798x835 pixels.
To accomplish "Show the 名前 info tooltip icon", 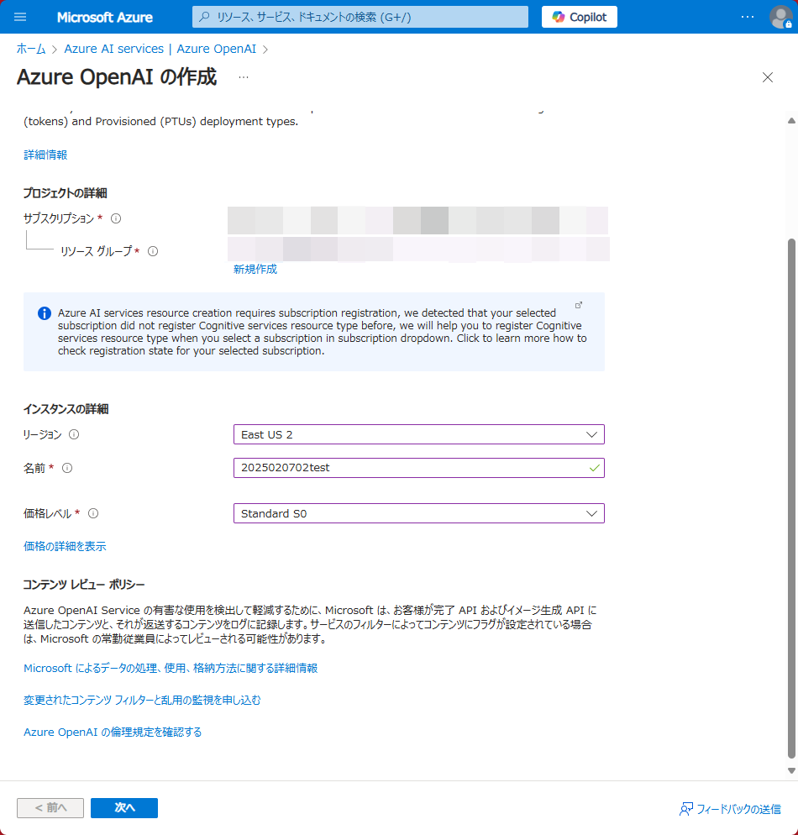I will [66, 468].
